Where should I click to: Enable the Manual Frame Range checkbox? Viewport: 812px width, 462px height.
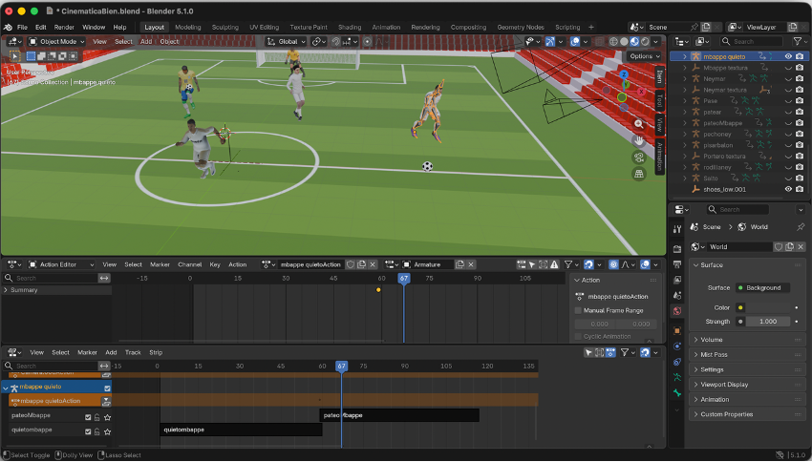(578, 310)
